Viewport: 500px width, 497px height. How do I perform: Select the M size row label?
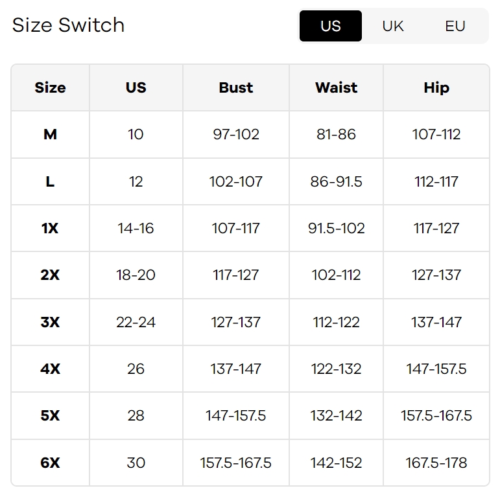(x=50, y=134)
